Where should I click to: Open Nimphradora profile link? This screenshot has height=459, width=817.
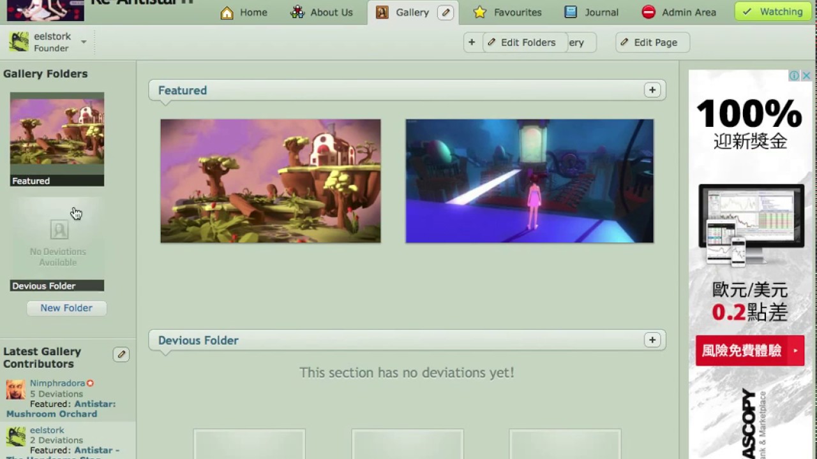point(57,383)
